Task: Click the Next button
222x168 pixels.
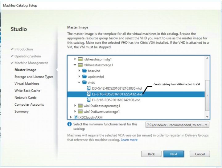Action: click(x=174, y=154)
